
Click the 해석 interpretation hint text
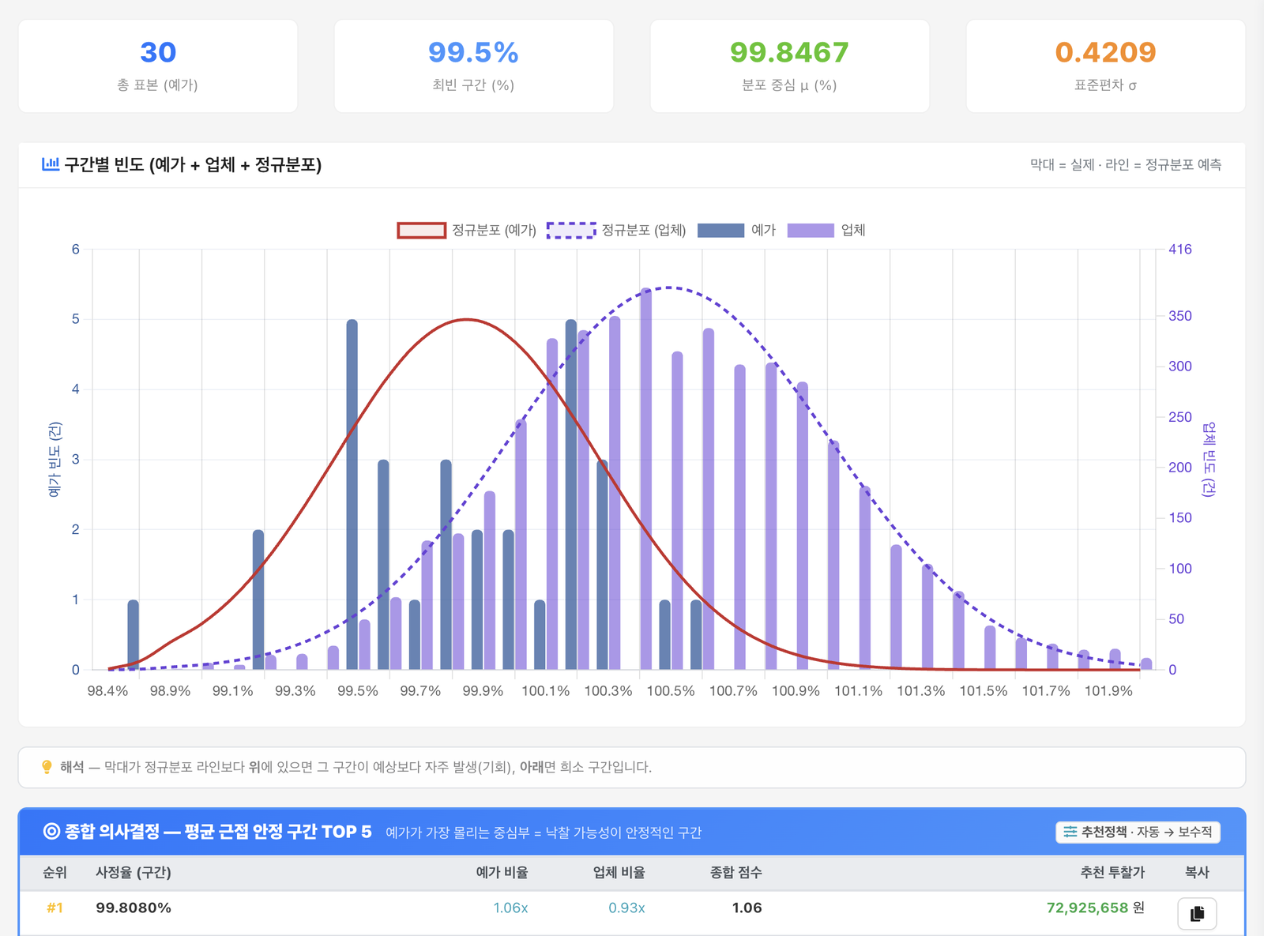coord(355,767)
